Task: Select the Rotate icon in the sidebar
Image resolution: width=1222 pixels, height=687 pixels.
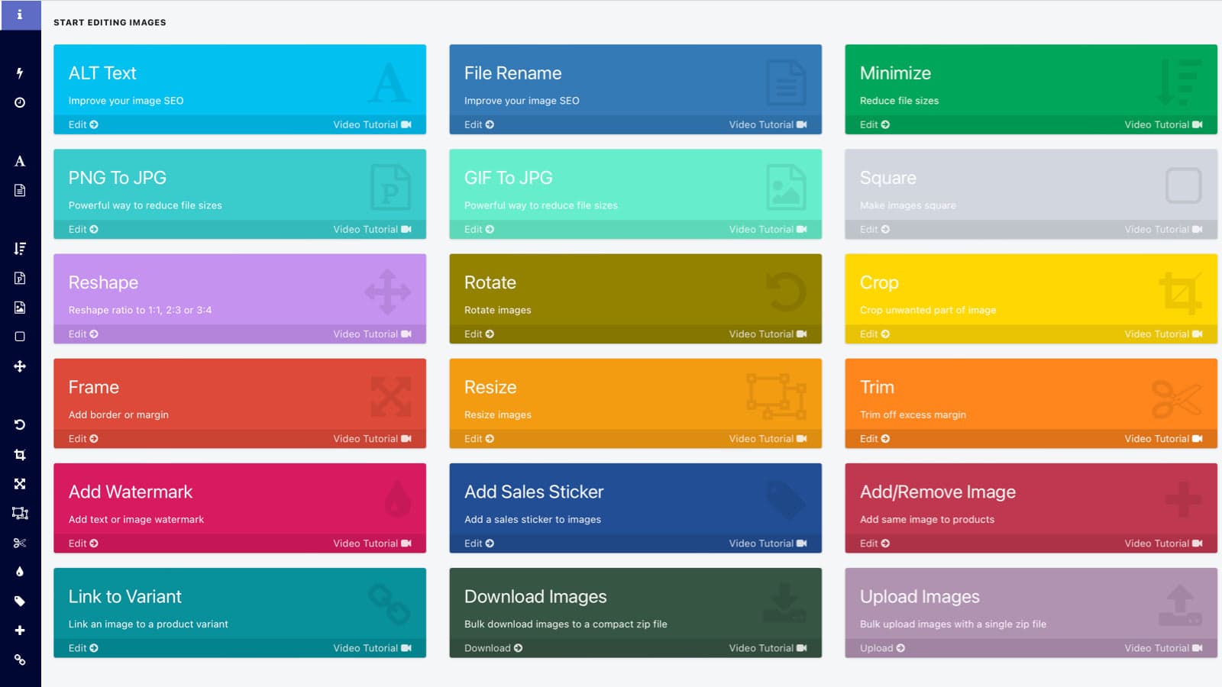Action: pos(21,424)
